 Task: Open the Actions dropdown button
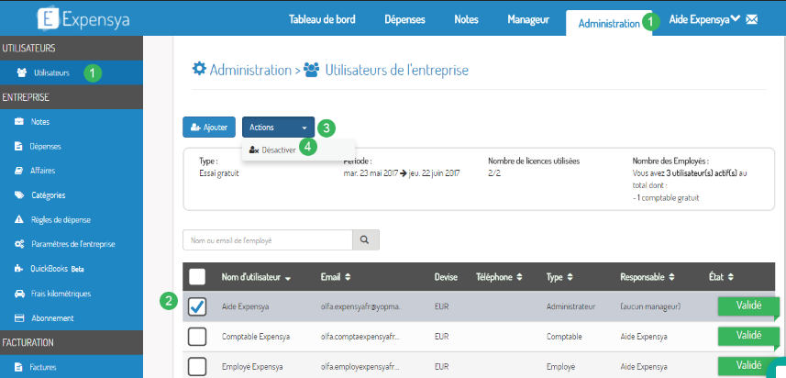(278, 128)
